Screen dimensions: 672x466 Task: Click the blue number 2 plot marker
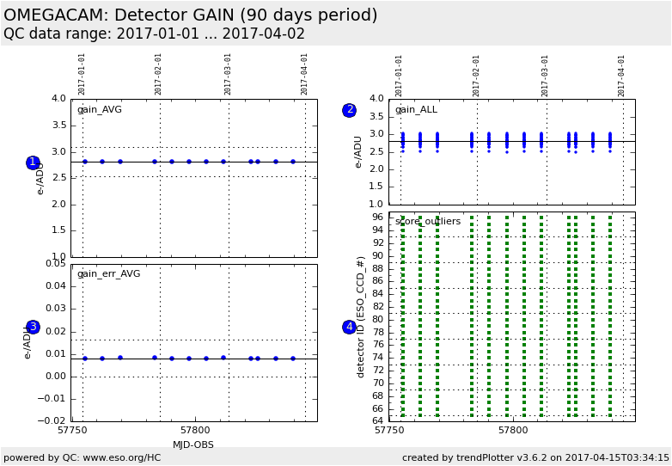(349, 110)
